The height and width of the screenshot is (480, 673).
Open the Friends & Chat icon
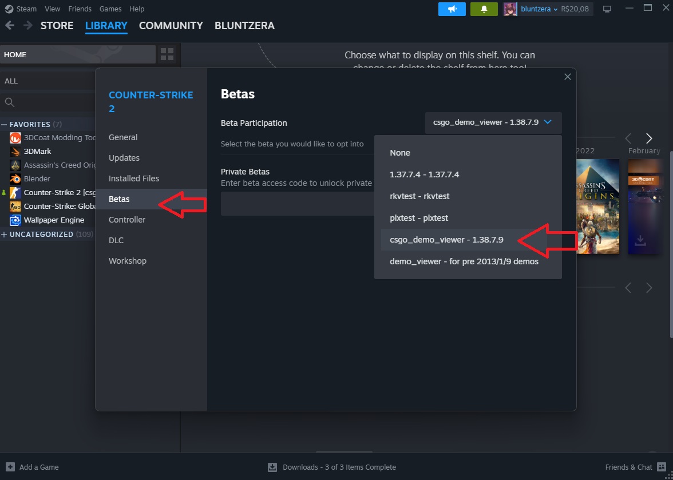pos(662,467)
